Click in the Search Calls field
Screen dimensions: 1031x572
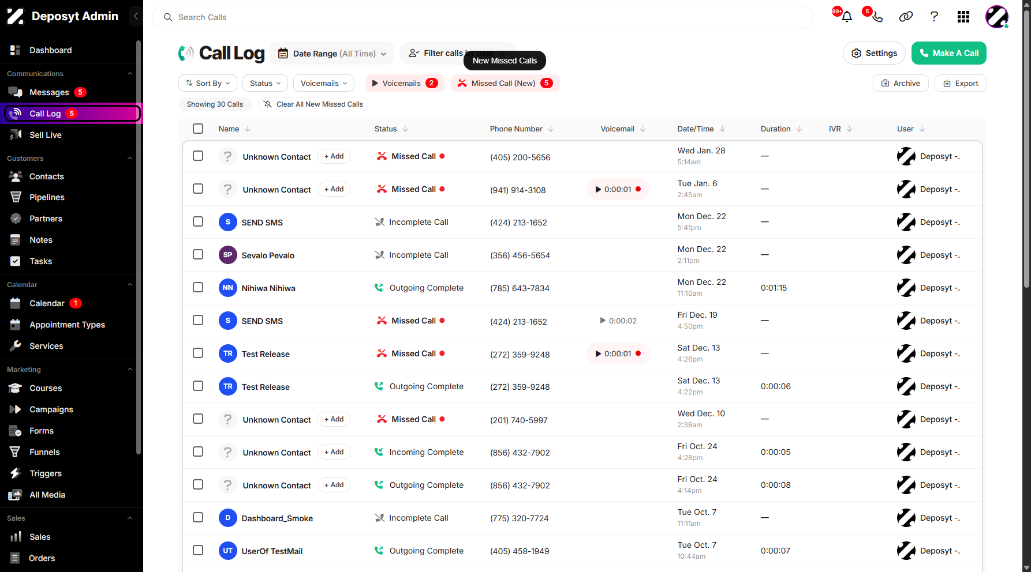click(483, 17)
